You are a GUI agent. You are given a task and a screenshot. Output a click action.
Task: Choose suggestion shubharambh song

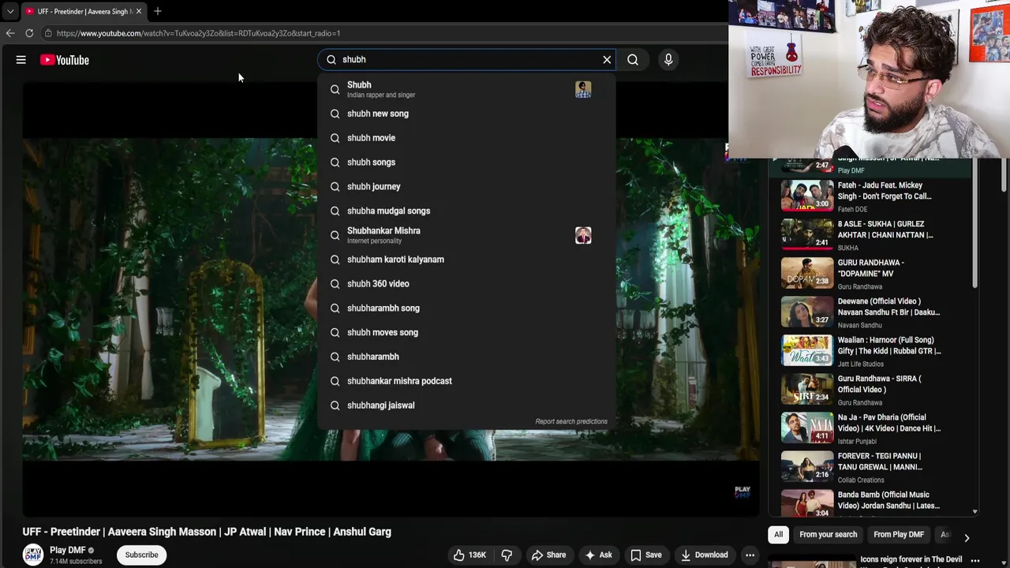[x=466, y=308]
